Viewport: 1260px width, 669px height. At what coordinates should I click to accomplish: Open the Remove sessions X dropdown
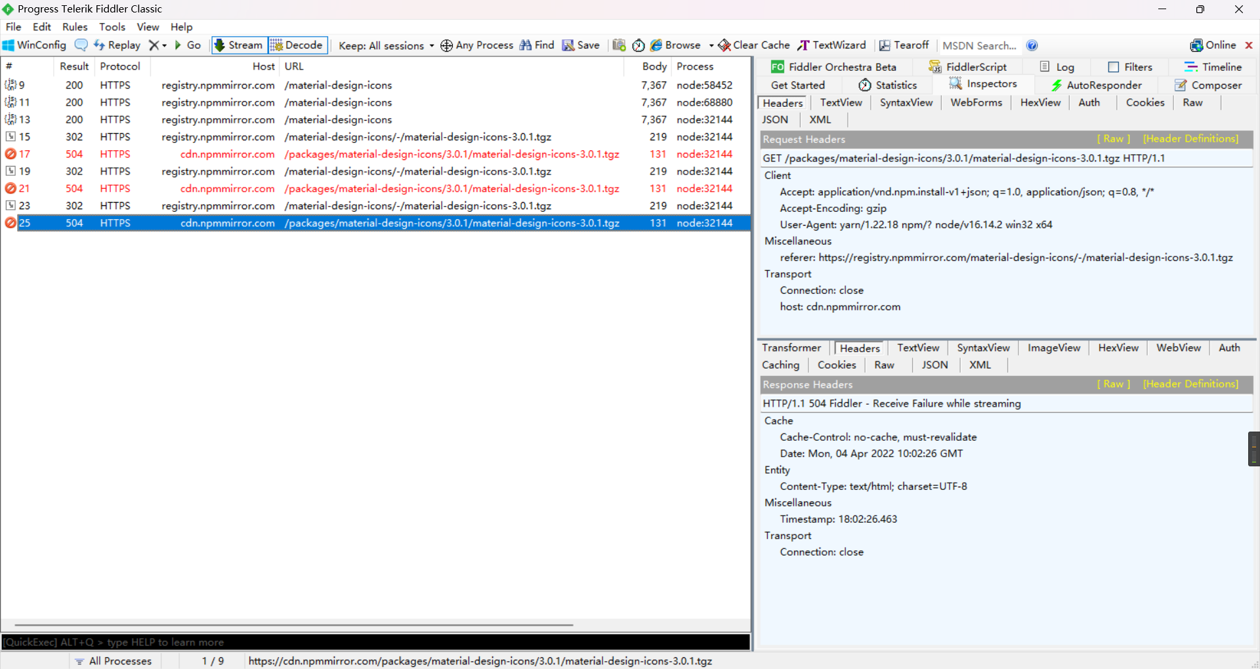[157, 45]
